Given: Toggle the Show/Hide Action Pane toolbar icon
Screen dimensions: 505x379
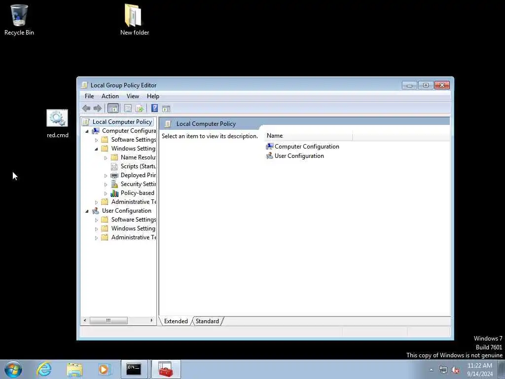Looking at the screenshot, I should click(x=166, y=109).
